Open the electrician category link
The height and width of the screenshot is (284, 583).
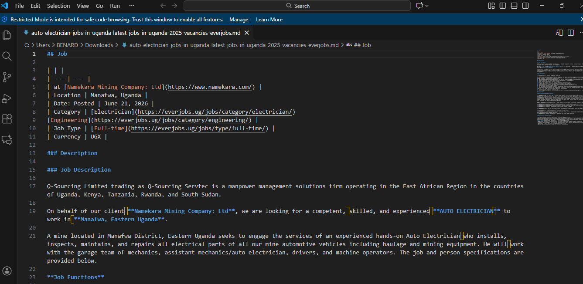(215, 112)
